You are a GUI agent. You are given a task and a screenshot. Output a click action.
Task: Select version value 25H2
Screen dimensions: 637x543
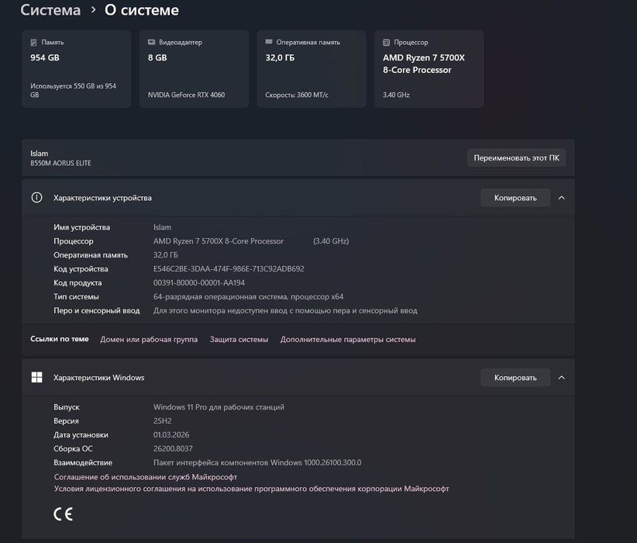(163, 421)
